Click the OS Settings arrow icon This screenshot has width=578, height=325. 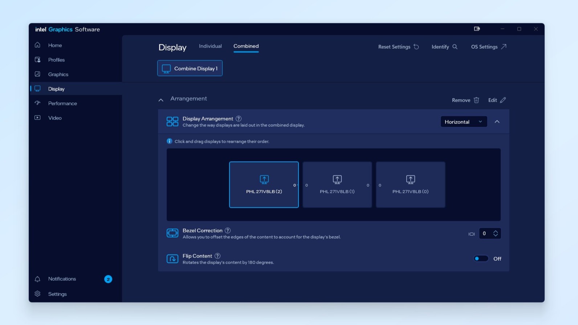pyautogui.click(x=504, y=46)
